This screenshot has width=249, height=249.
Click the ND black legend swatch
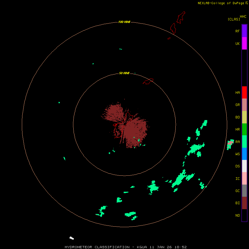[x=244, y=215]
